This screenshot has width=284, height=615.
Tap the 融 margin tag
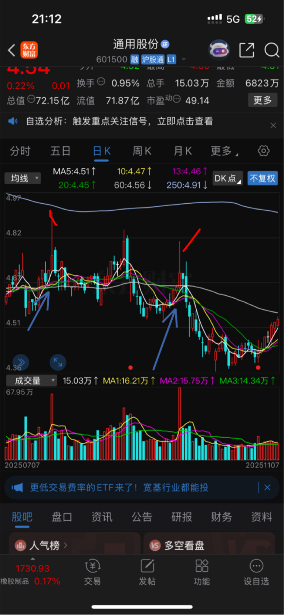click(x=135, y=60)
